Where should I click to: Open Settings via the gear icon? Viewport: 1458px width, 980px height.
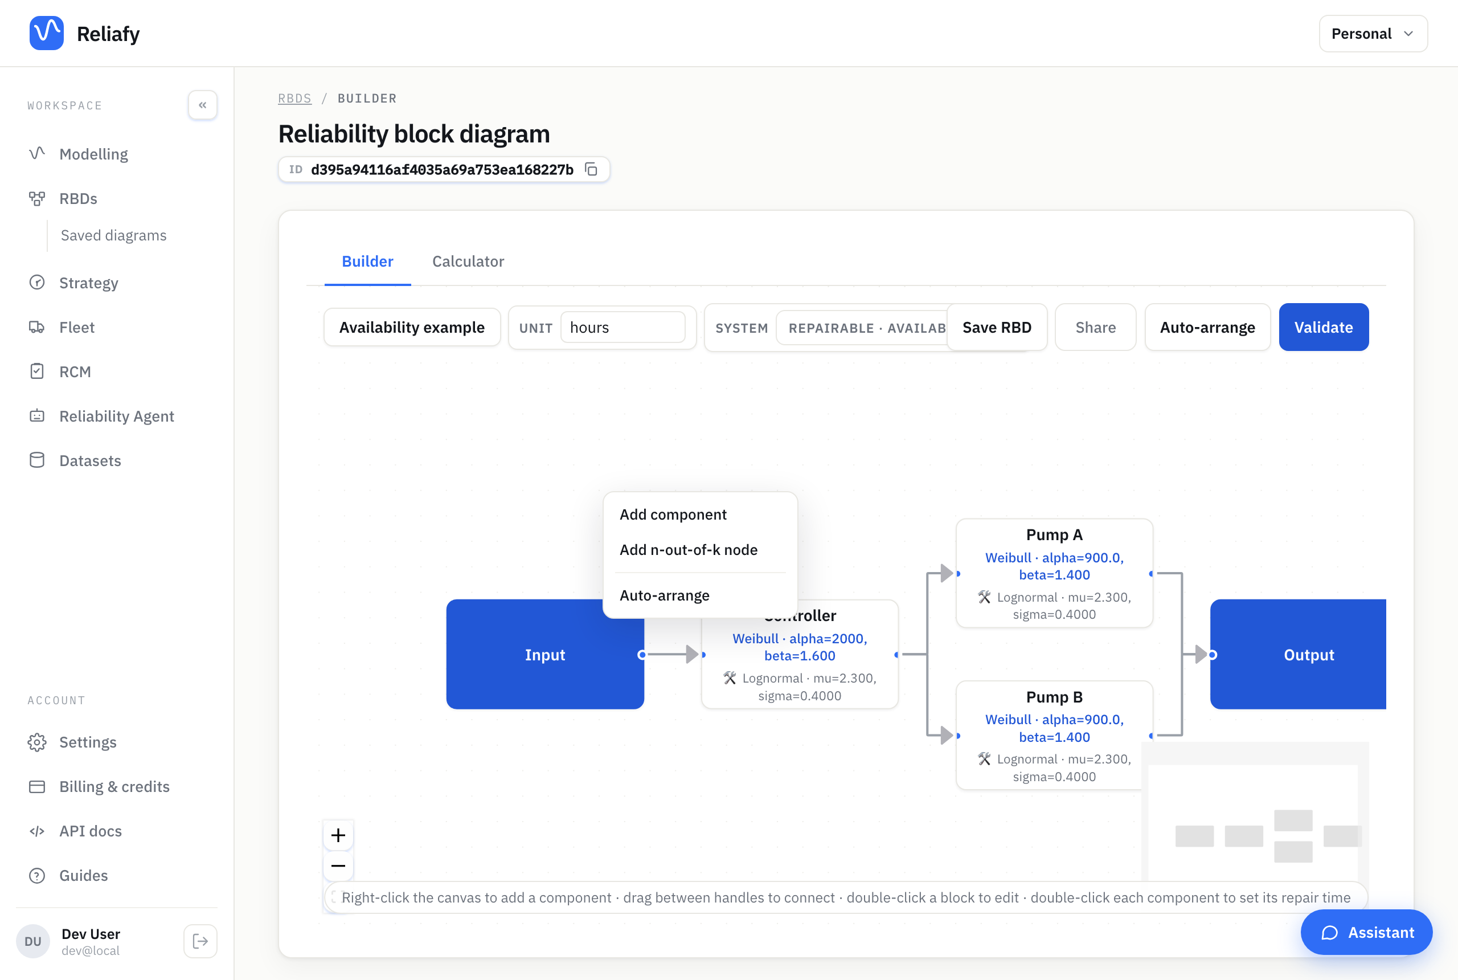(37, 742)
